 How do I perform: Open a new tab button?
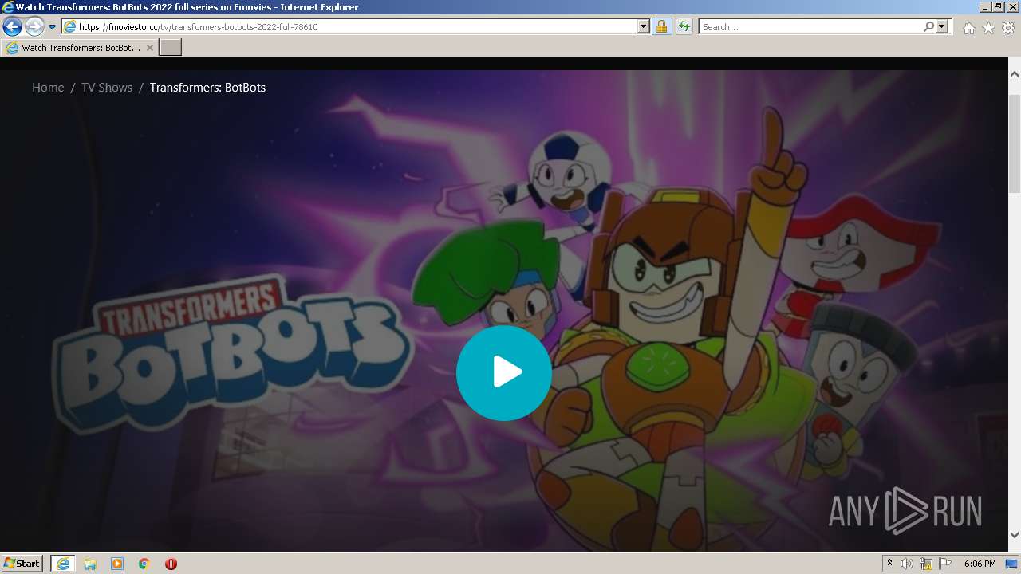(x=171, y=48)
